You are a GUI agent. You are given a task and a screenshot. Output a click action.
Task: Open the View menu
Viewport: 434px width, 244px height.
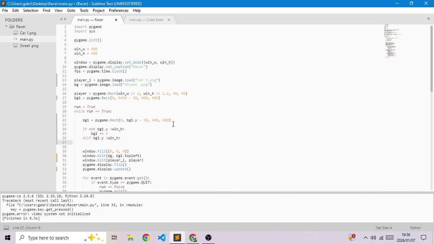[59, 11]
